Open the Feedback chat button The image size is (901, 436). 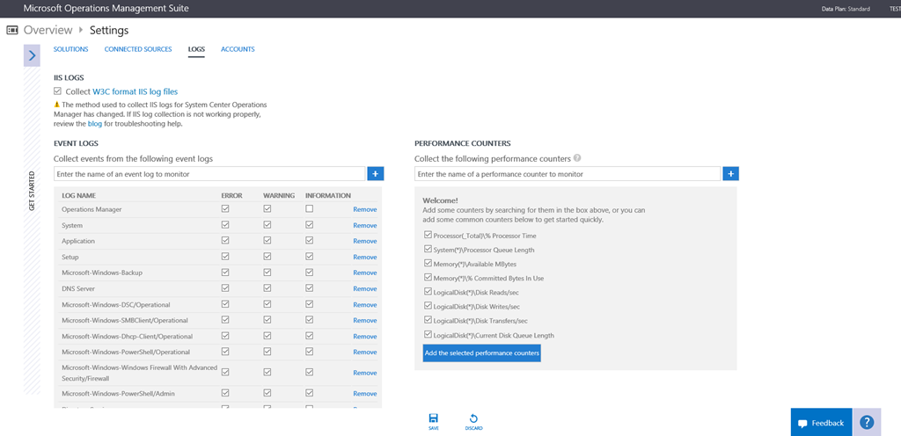(x=821, y=423)
